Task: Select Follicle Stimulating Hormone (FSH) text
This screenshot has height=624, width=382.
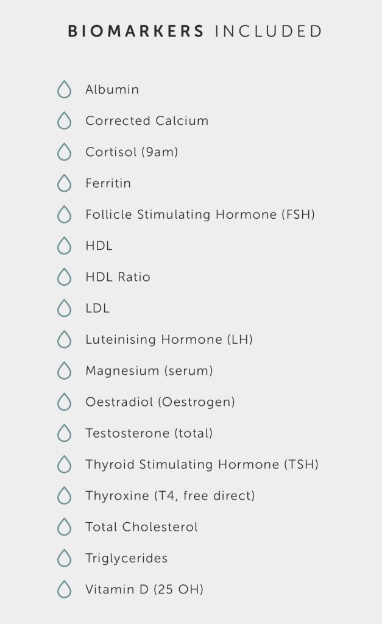Action: pyautogui.click(x=200, y=214)
